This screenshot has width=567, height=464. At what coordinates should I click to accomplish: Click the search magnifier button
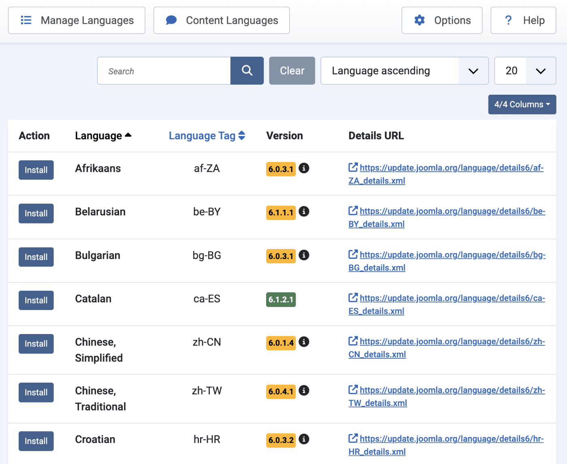pos(247,71)
